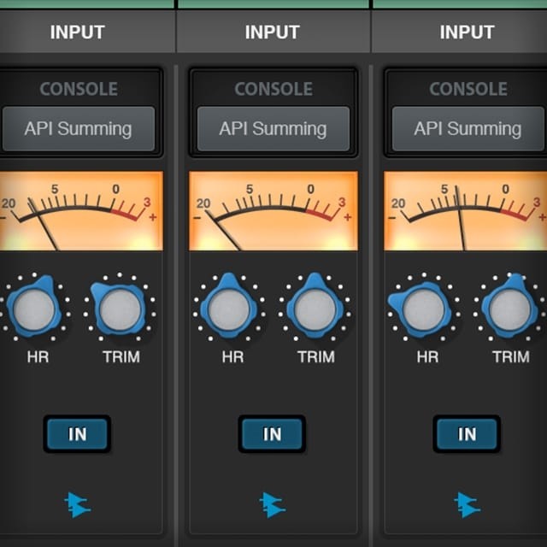Click the middle channel VU meter
The height and width of the screenshot is (547, 547).
click(273, 211)
